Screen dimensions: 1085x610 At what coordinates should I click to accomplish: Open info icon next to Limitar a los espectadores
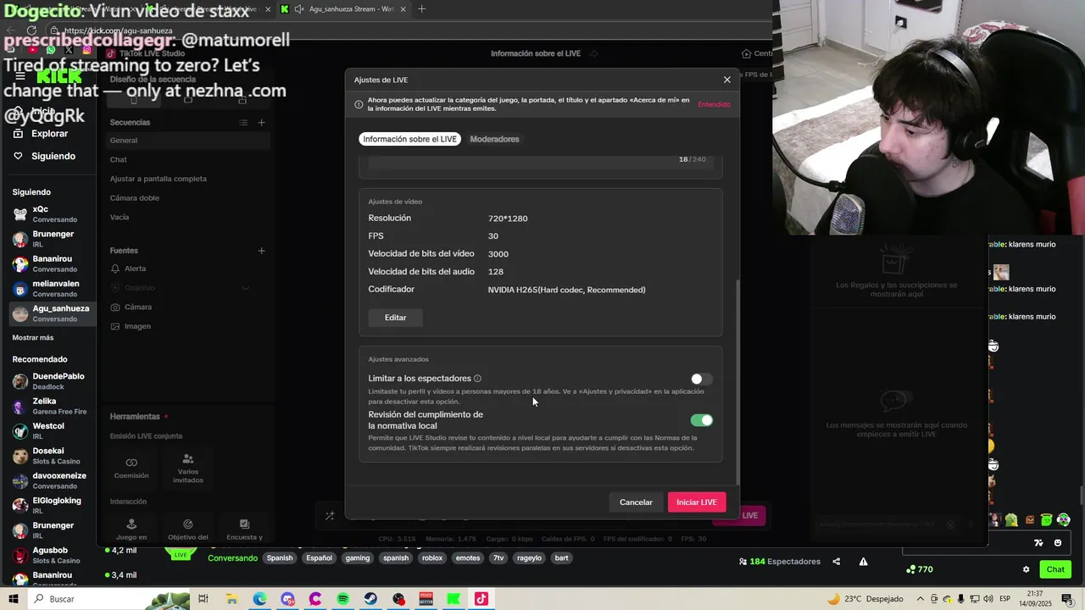[477, 379]
